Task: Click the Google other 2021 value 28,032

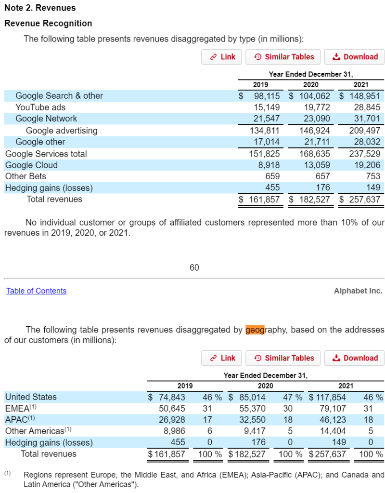Action: click(x=367, y=142)
